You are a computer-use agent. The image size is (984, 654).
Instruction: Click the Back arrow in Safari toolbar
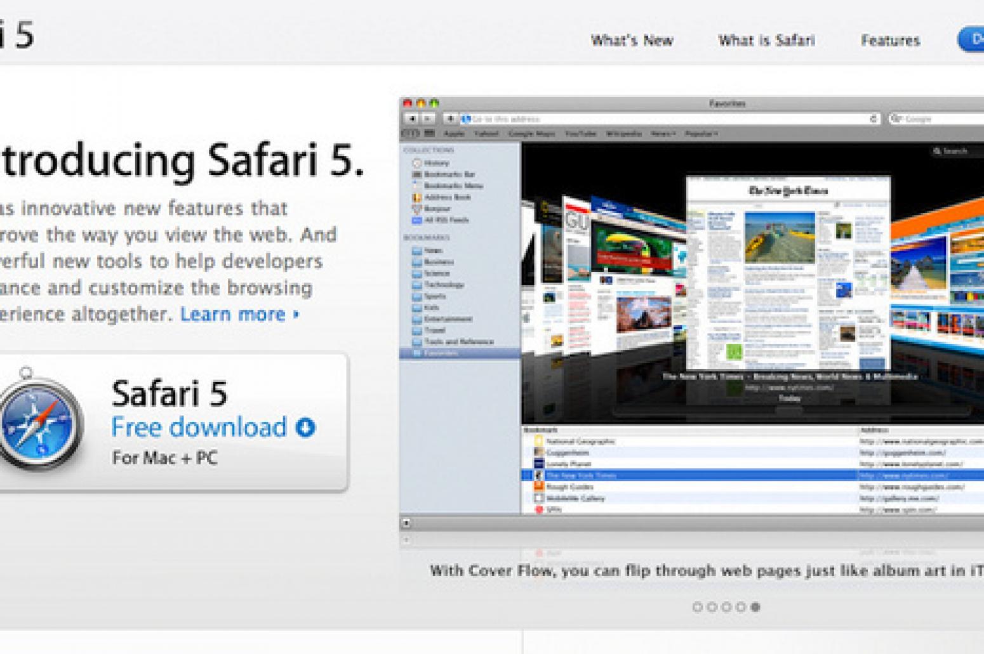[x=412, y=119]
